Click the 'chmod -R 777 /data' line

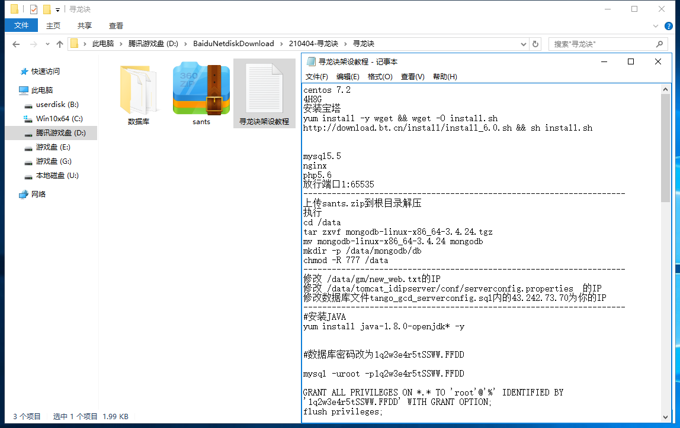[x=346, y=260]
